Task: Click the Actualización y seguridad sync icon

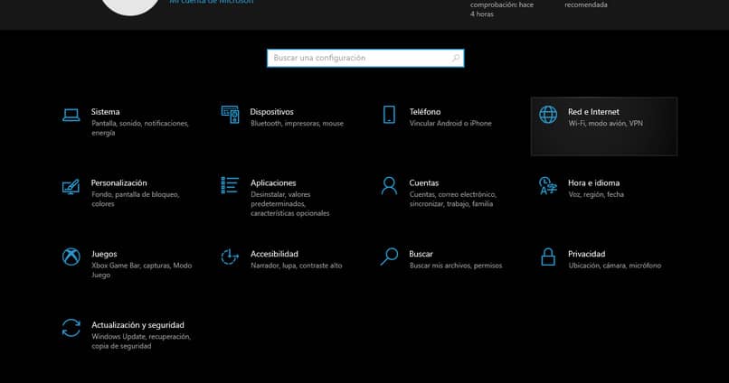Action: tap(71, 328)
